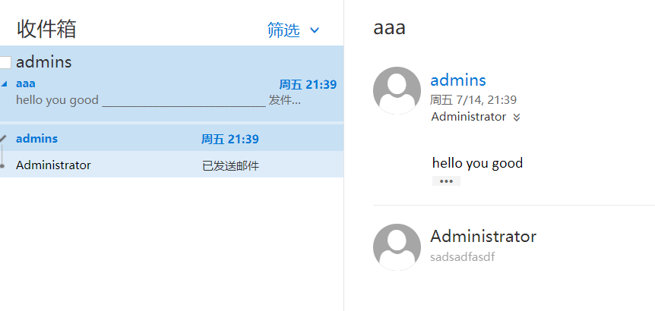Click the dot marker left of Administrator row
The height and width of the screenshot is (311, 655).
point(3,165)
